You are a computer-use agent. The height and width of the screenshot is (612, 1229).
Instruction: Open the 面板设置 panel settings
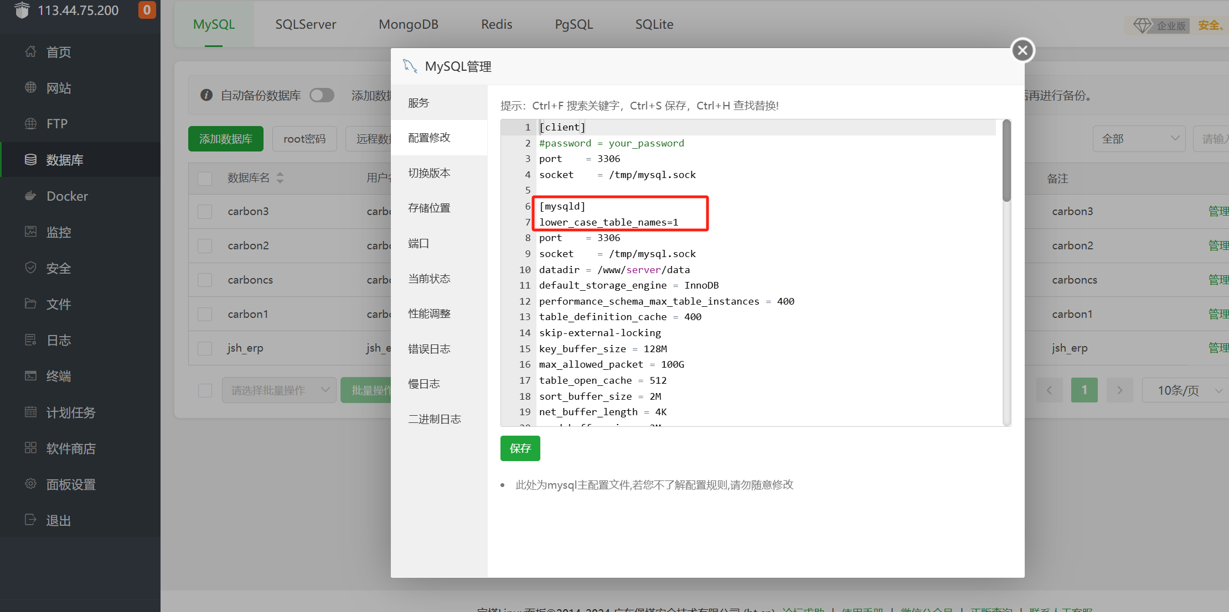coord(71,484)
